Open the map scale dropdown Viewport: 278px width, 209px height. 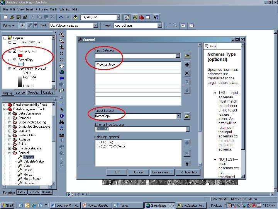(x=118, y=17)
